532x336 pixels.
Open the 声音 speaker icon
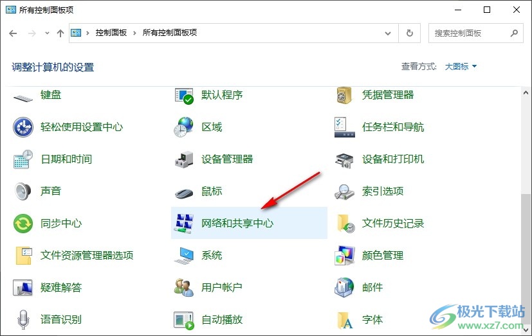coord(23,191)
